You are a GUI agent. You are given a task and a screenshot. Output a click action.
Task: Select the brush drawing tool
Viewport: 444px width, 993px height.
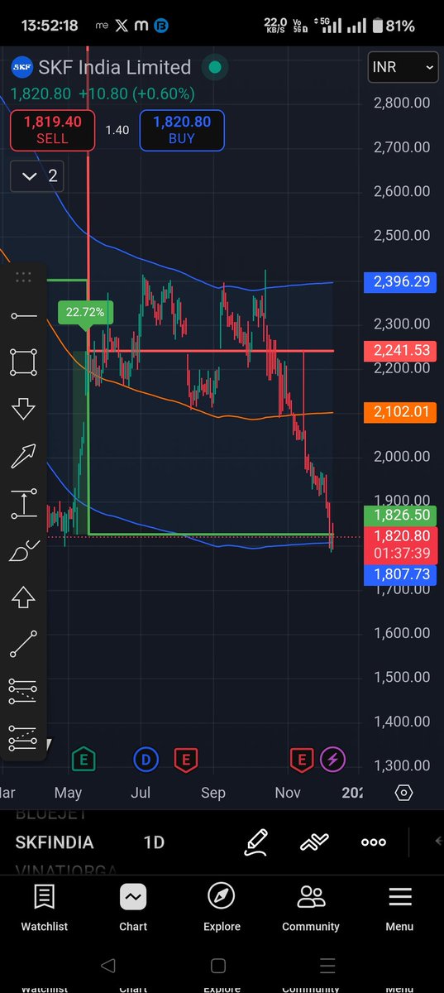pos(23,550)
